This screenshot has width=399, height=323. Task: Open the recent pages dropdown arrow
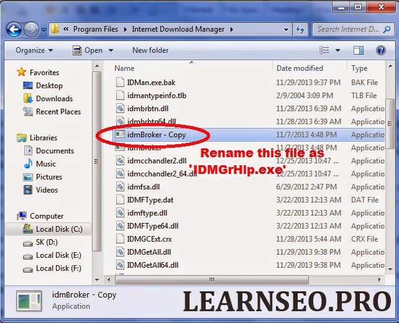coord(44,30)
